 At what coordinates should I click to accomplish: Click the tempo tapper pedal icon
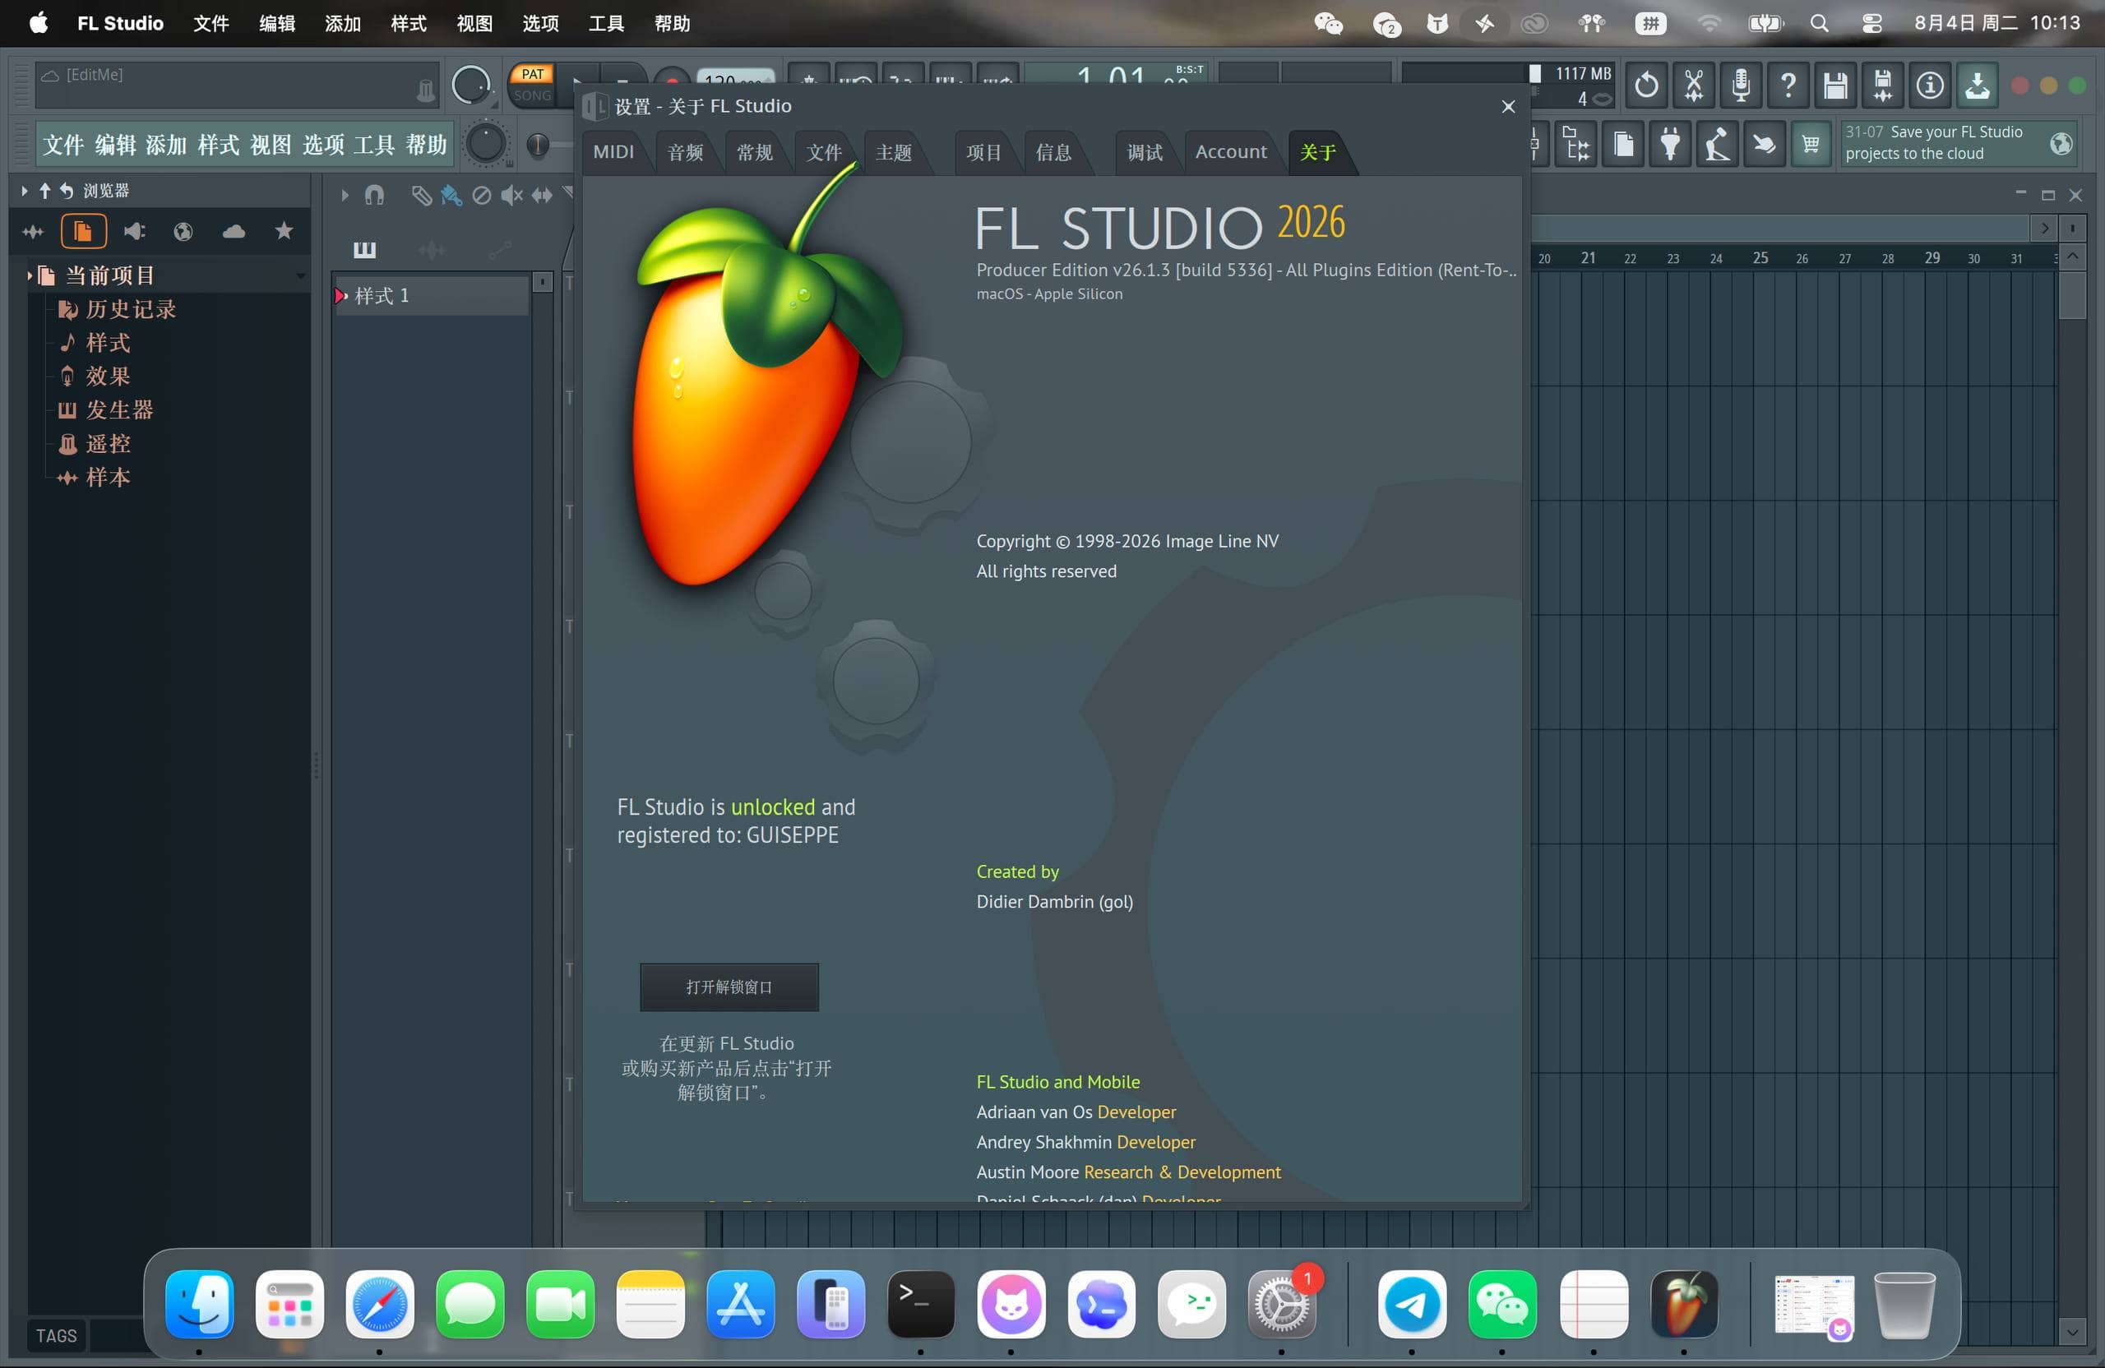pos(1717,144)
